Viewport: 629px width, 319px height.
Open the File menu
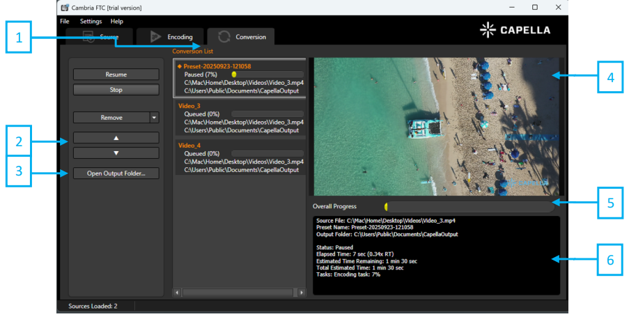(x=65, y=22)
